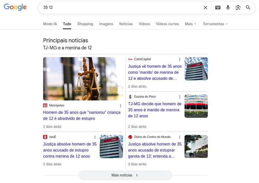This screenshot has height=183, width=259.
Task: Click the Mais notícias button
Action: pos(125,175)
